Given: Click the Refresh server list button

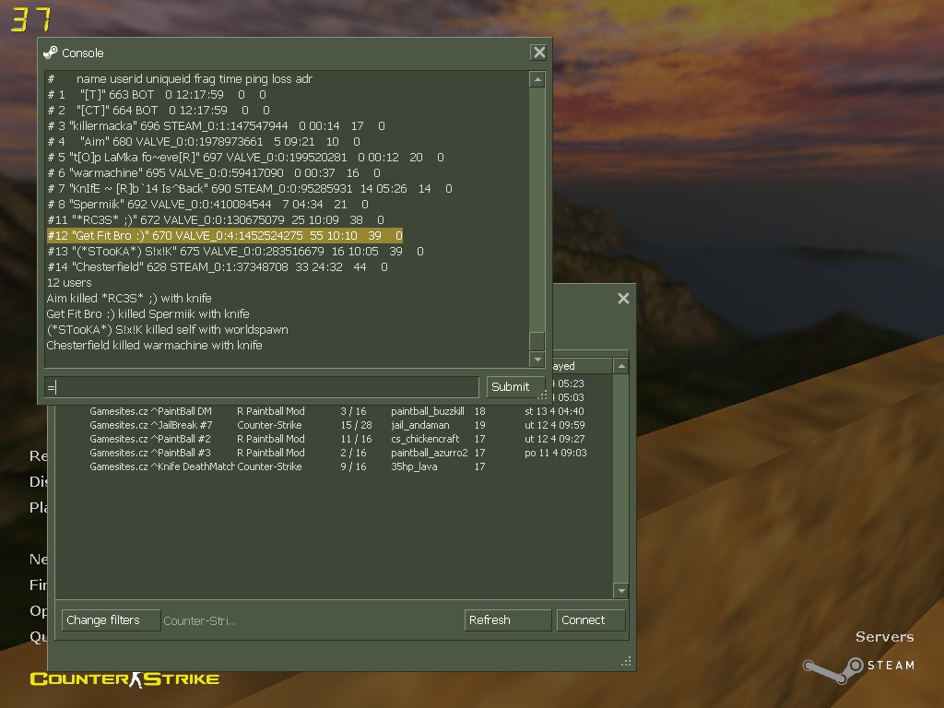Looking at the screenshot, I should click(x=508, y=620).
